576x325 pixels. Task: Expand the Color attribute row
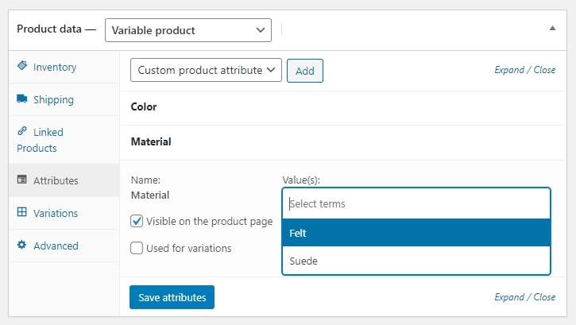coord(144,106)
